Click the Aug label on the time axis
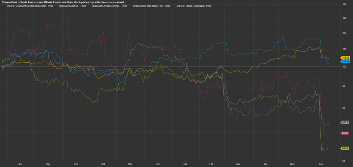 click(47, 164)
